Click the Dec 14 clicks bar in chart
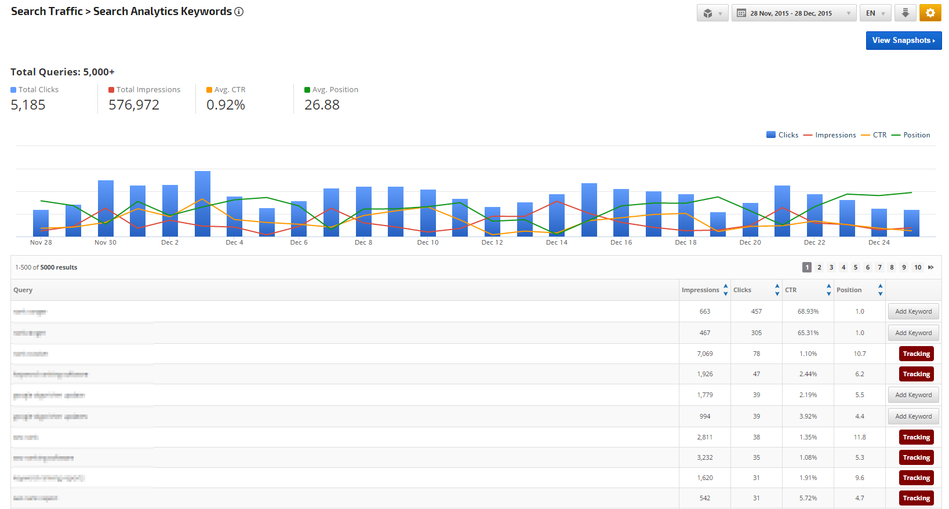Image resolution: width=949 pixels, height=509 pixels. (557, 216)
